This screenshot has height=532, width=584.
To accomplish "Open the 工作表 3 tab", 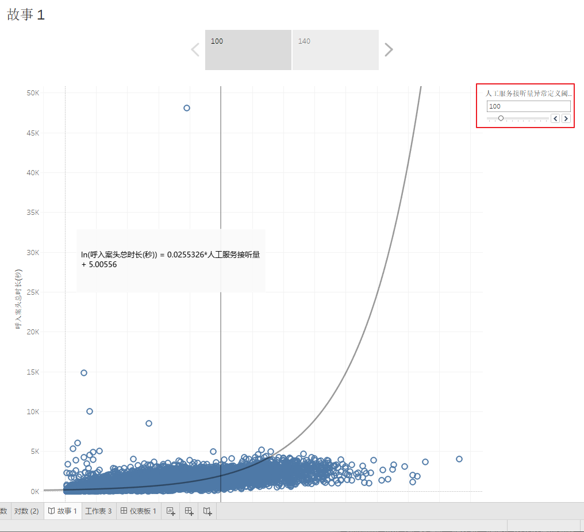I will point(98,511).
